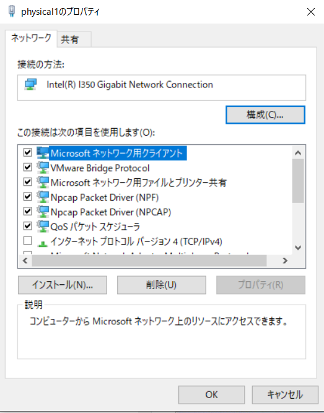Click the キャンセル button
This screenshot has height=413, width=324.
pos(285,395)
